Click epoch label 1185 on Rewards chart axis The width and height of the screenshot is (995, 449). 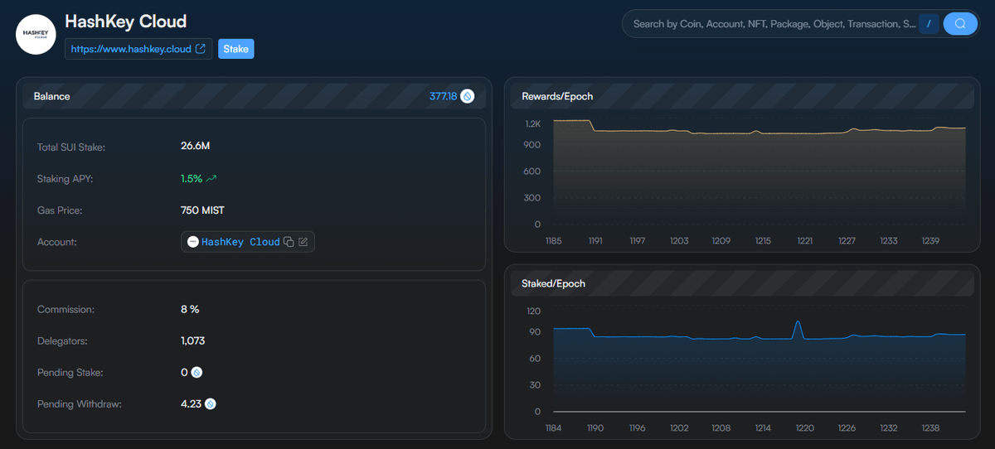(x=553, y=241)
